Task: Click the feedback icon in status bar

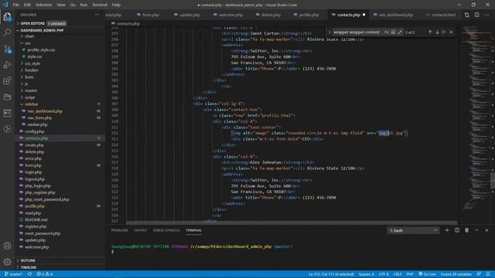Action: click(x=479, y=274)
